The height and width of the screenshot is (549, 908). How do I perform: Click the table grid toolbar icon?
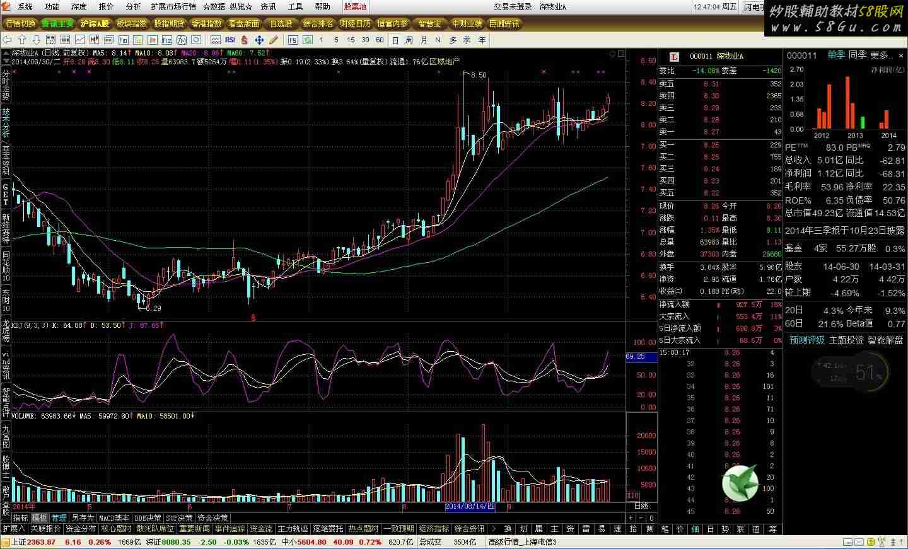66,40
